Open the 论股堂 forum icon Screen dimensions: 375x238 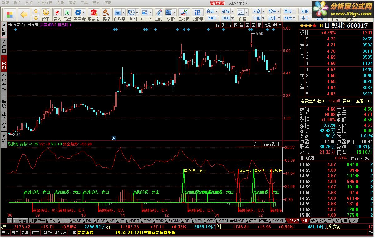tap(197, 14)
